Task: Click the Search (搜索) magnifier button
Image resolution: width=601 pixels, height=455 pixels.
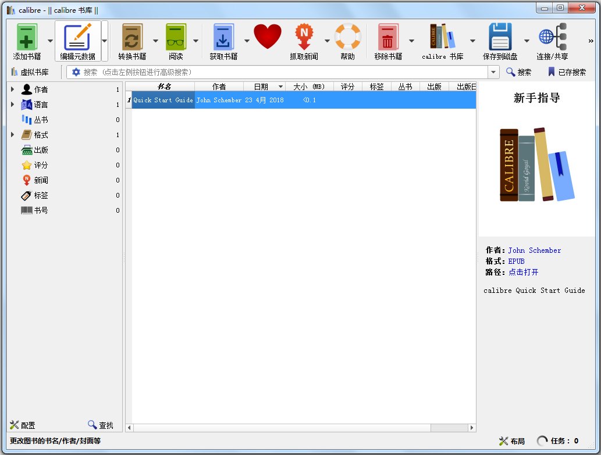Action: pyautogui.click(x=518, y=72)
